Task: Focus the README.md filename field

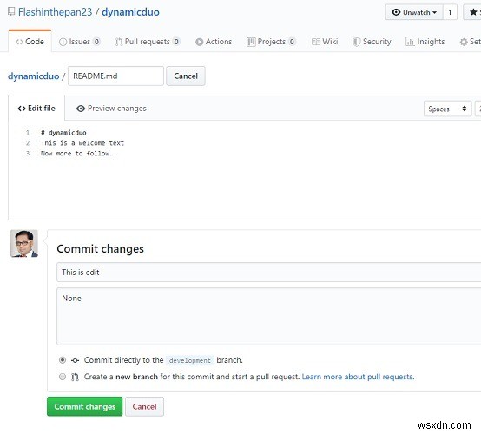Action: click(x=115, y=76)
